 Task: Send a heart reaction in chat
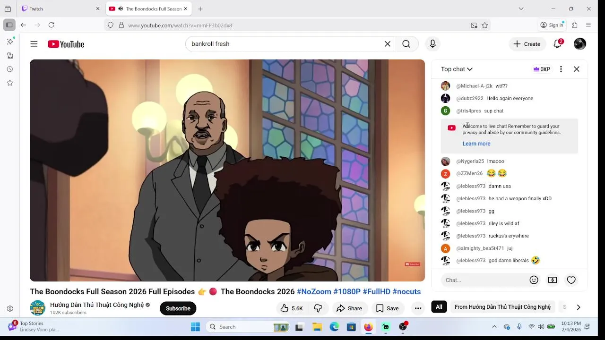(x=571, y=280)
